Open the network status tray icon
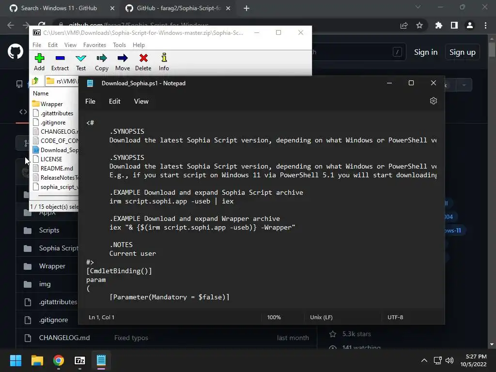 pyautogui.click(x=437, y=360)
